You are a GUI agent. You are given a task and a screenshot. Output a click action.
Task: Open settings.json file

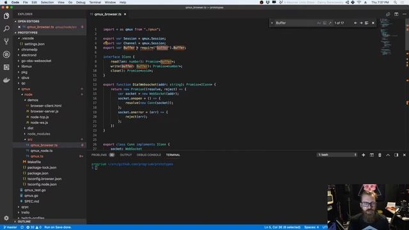(35, 44)
